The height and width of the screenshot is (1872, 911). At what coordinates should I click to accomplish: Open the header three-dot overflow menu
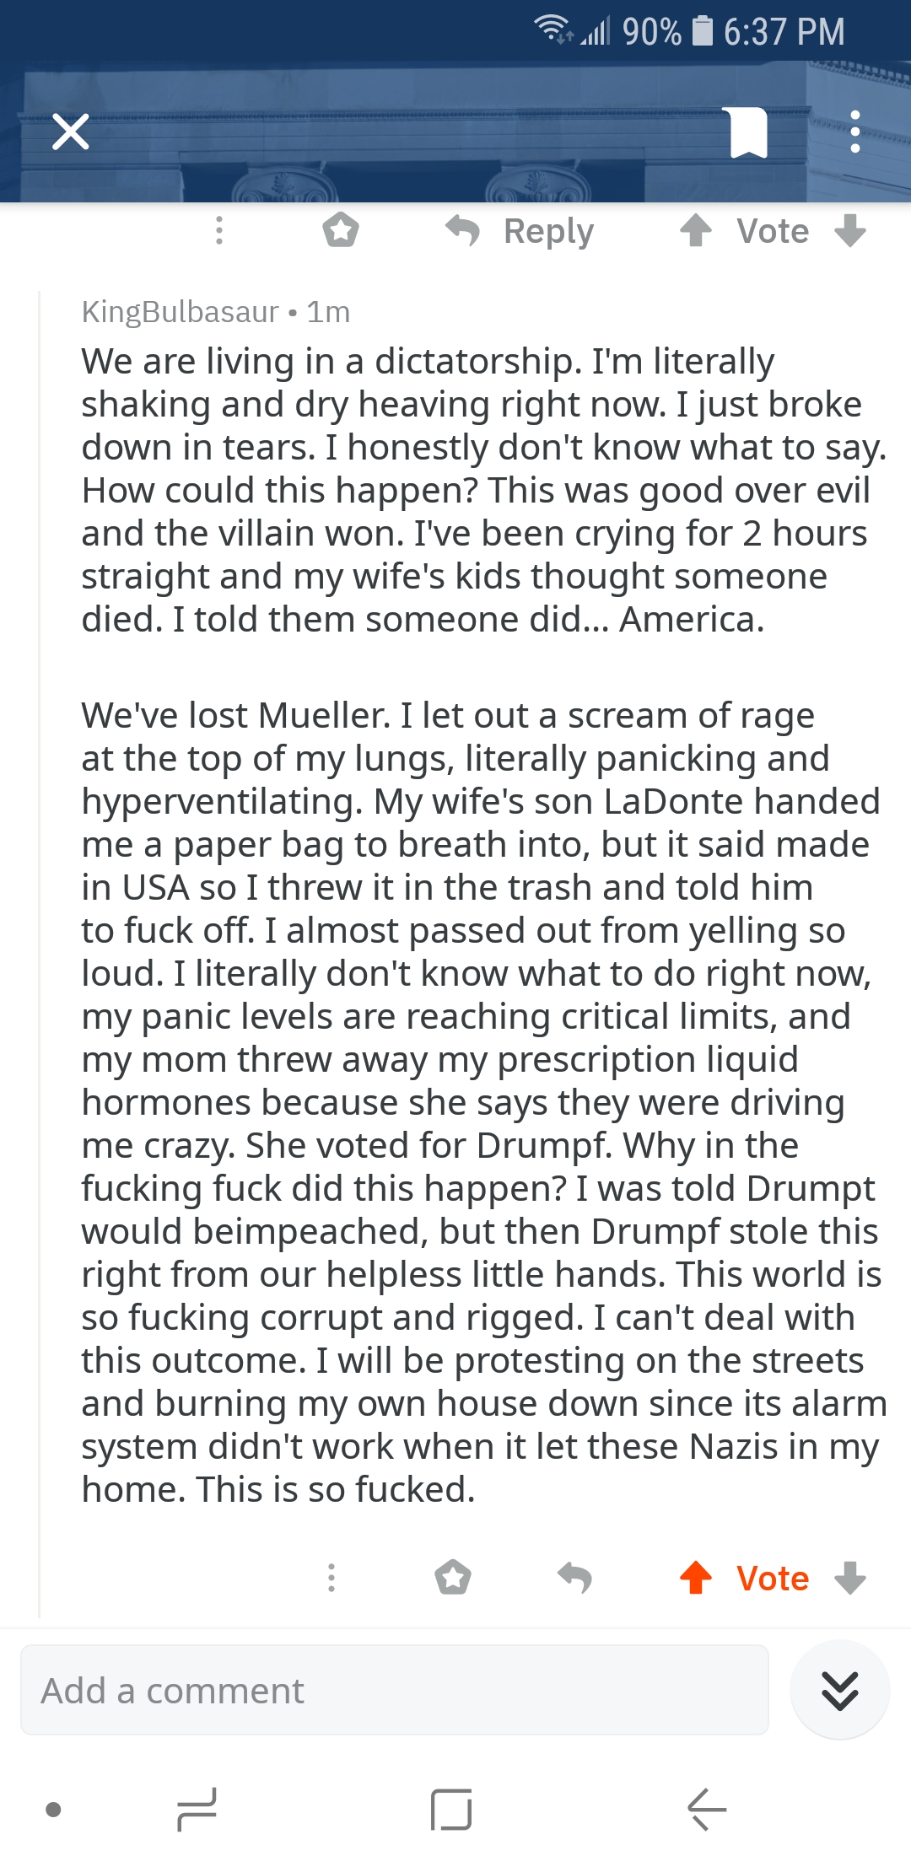click(x=855, y=132)
